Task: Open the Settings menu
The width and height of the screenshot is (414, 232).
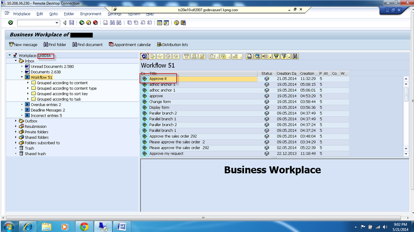Action: (114, 14)
